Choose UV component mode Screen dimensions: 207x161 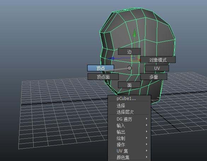pyautogui.click(x=157, y=68)
